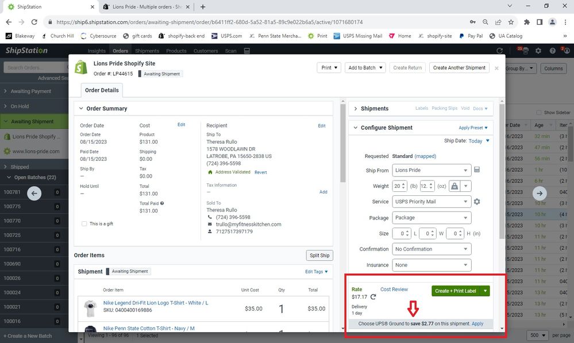Open the Service dropdown showing USPS Priority Mail

pyautogui.click(x=432, y=202)
